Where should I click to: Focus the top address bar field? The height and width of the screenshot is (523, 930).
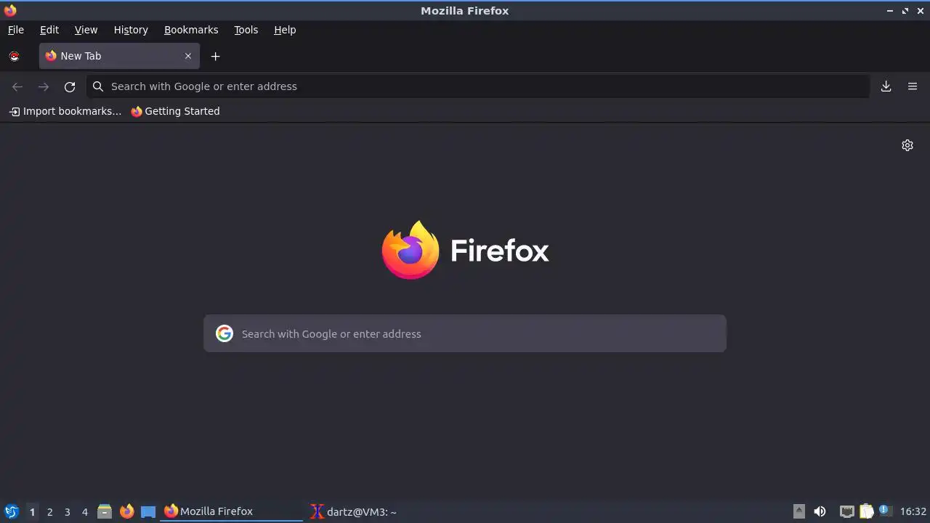(x=477, y=86)
